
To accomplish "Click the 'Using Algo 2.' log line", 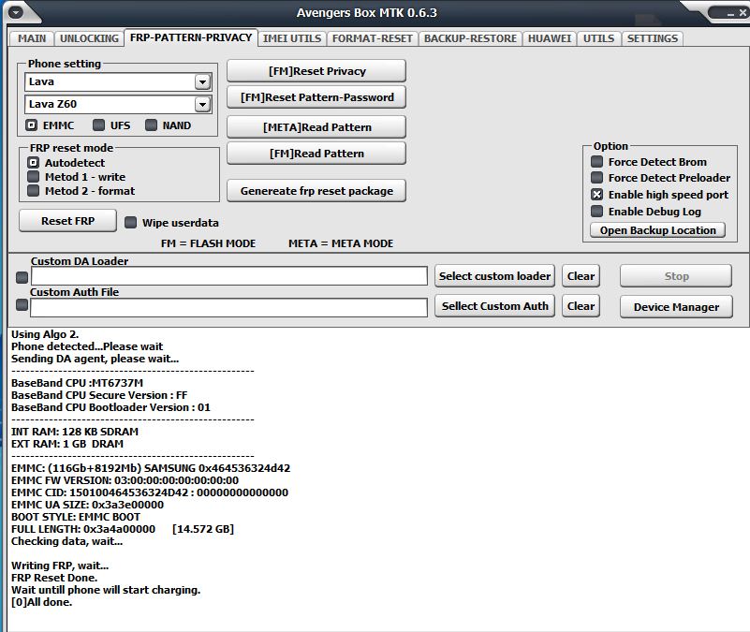I will pos(45,334).
